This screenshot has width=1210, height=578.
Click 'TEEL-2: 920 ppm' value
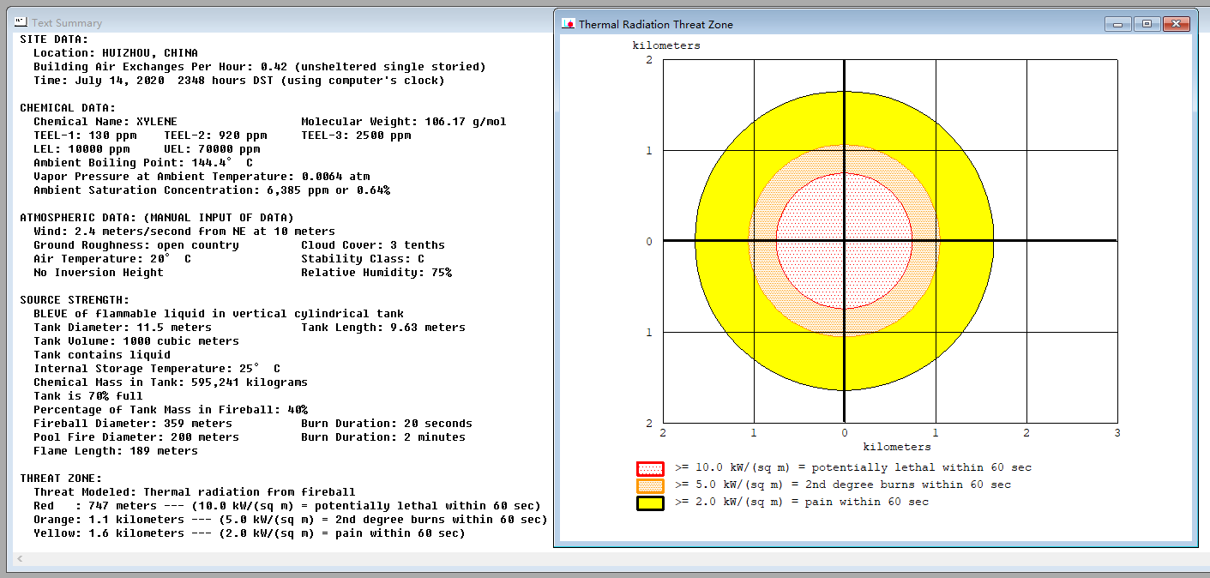(x=215, y=135)
